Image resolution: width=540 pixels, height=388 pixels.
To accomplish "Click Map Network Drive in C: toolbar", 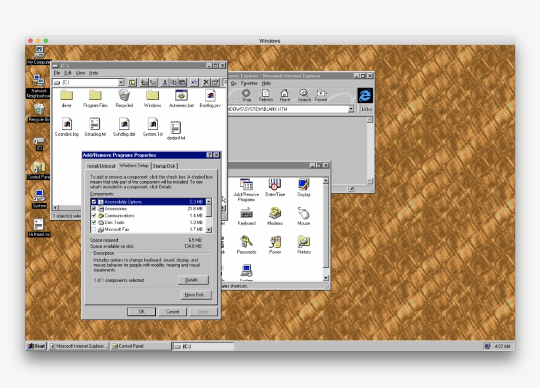I will (x=144, y=82).
